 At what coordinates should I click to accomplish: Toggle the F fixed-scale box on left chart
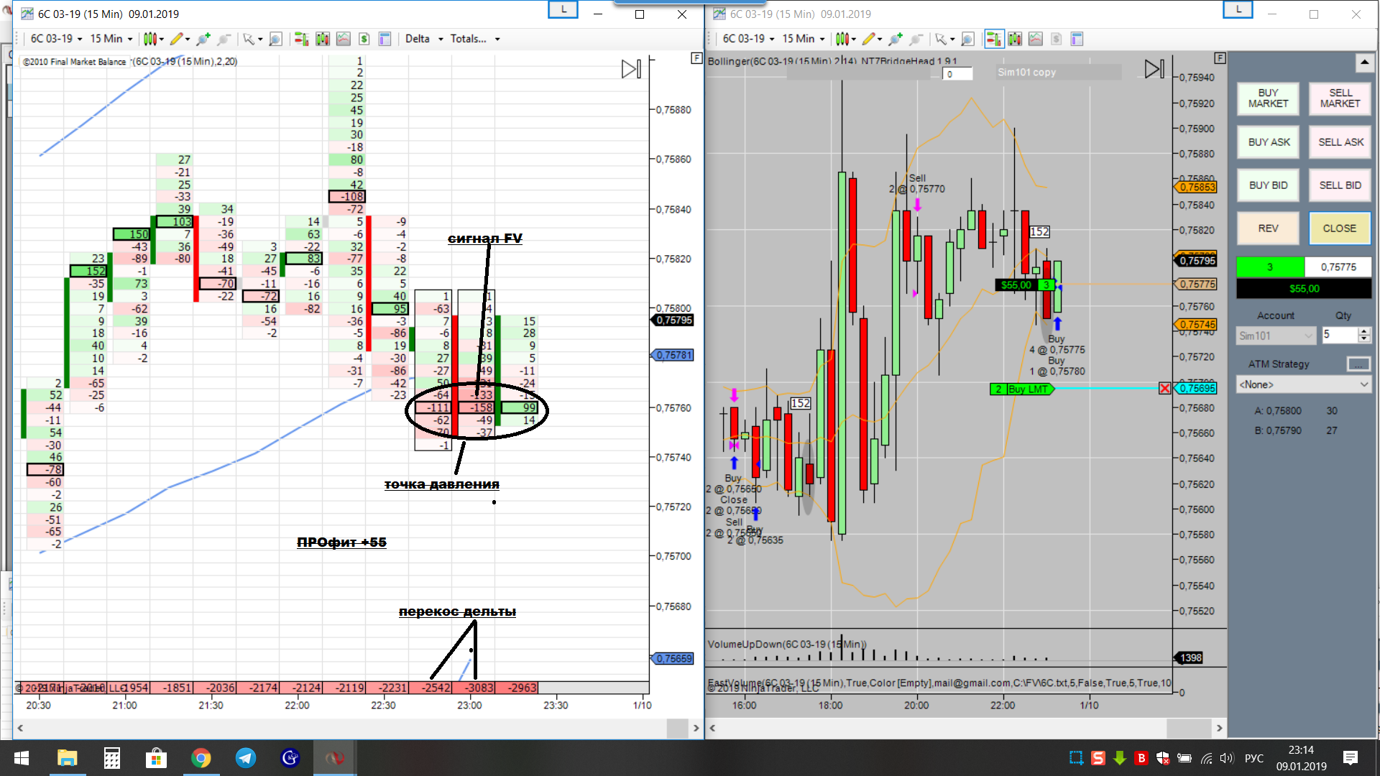click(696, 58)
